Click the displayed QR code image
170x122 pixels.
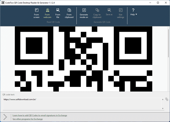point(84,59)
